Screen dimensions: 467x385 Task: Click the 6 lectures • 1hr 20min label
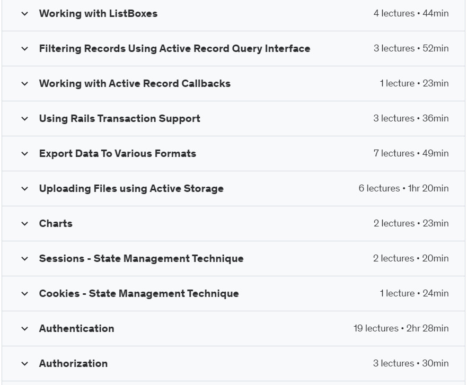coord(403,188)
